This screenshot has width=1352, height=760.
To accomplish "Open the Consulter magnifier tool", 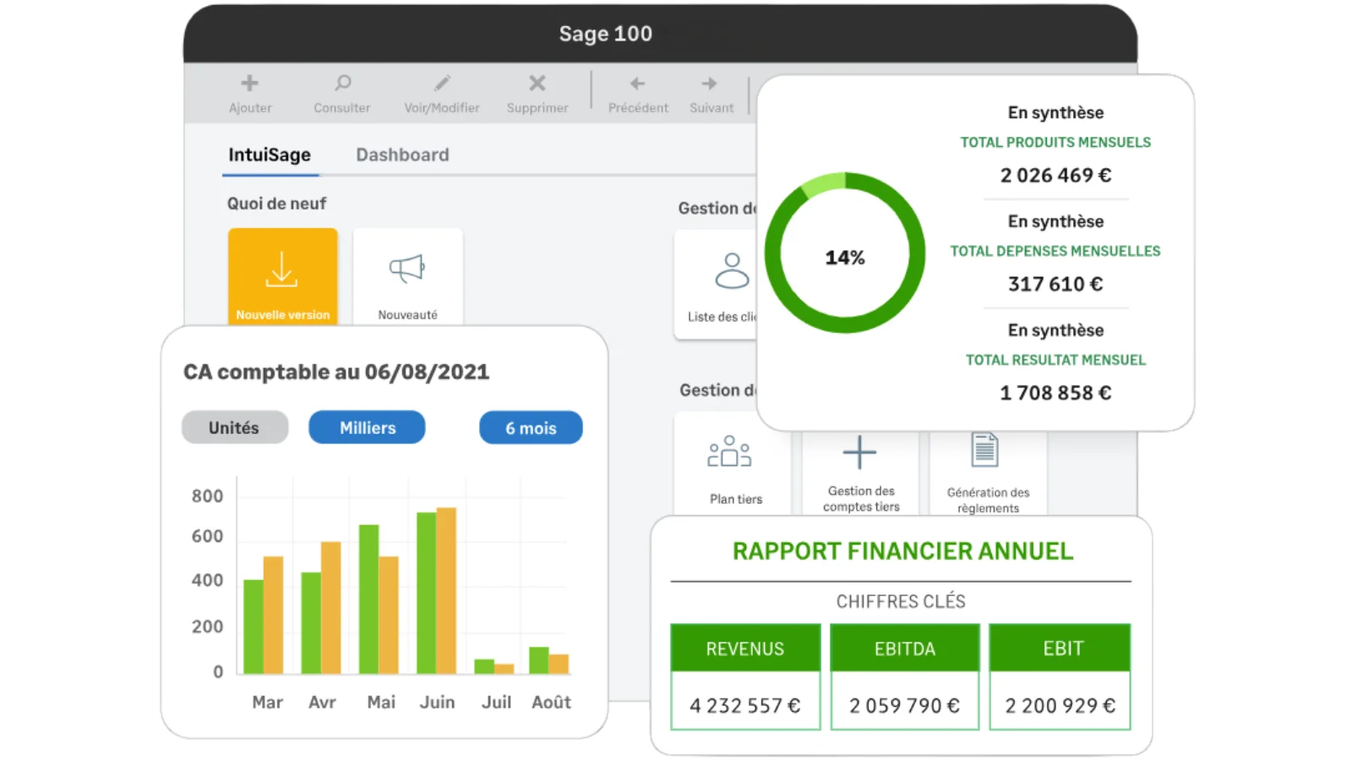I will [x=342, y=83].
